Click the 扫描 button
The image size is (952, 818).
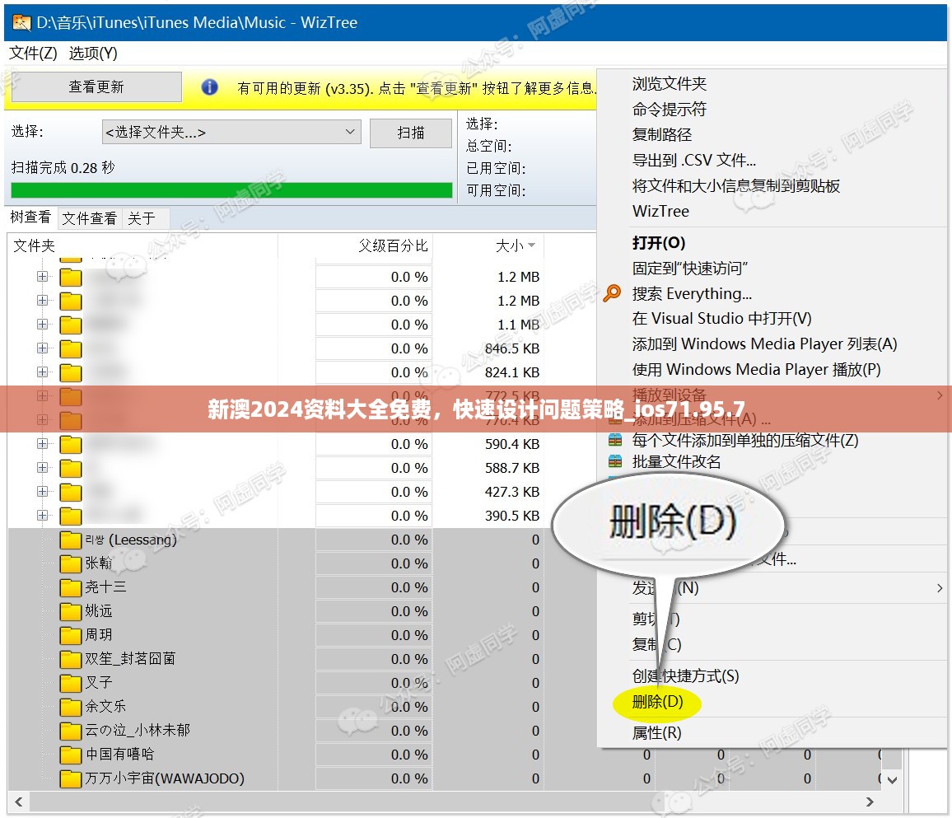tap(410, 133)
